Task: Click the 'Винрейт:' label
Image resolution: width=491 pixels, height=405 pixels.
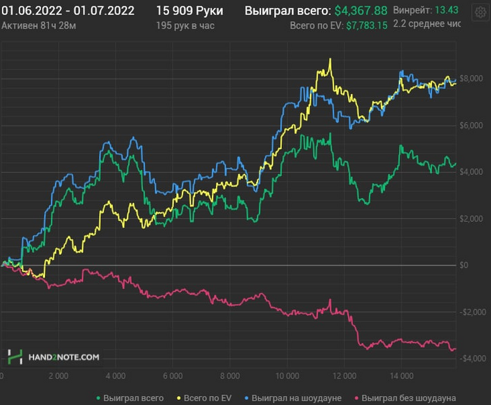Action: pyautogui.click(x=412, y=10)
